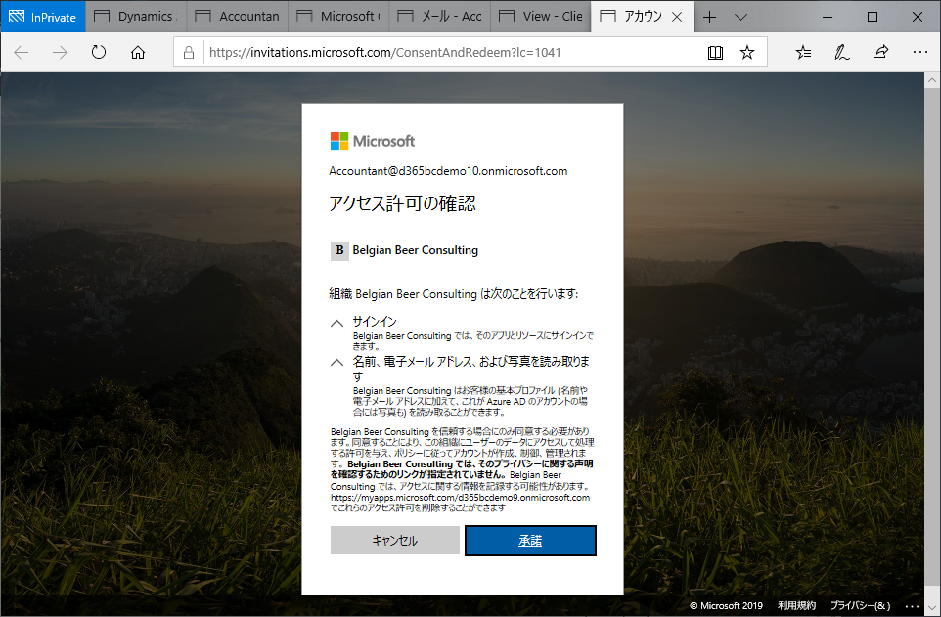Switch to the Microsoft tab
This screenshot has width=941, height=617.
[339, 17]
